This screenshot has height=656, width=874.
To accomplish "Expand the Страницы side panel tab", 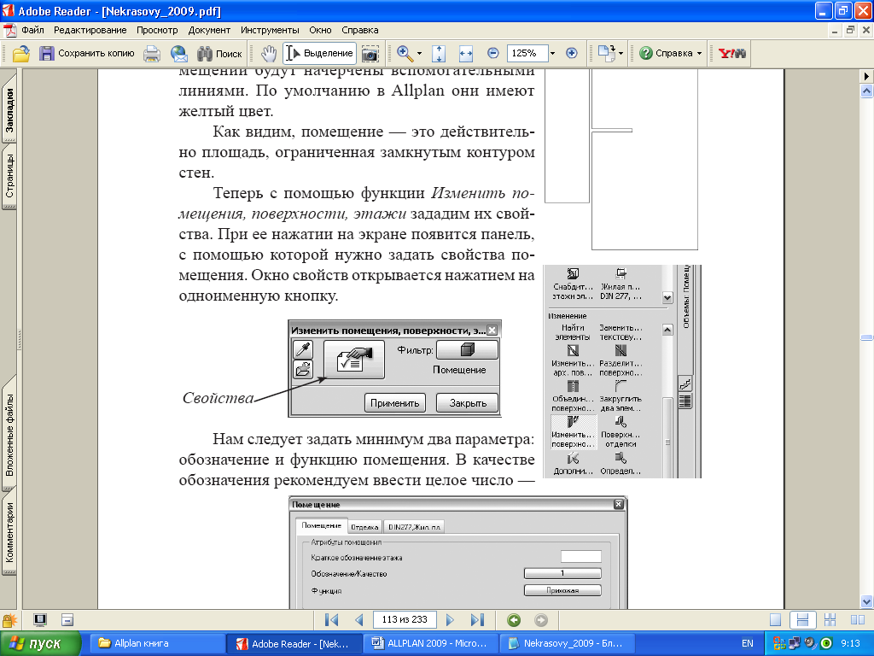I will 9,175.
